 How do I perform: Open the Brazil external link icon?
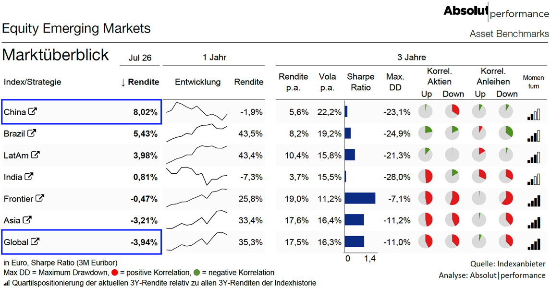coord(32,133)
